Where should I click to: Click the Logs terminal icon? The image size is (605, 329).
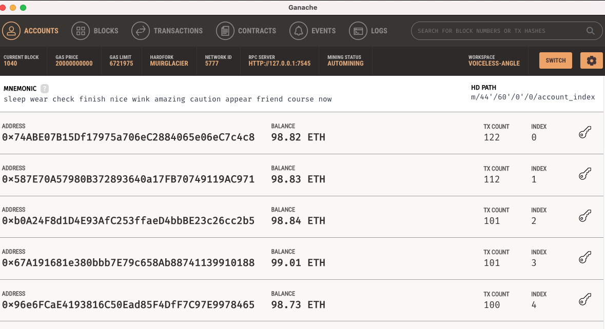(358, 31)
